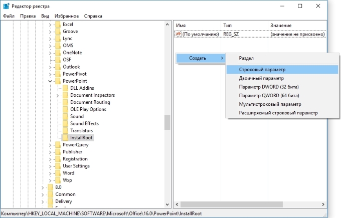The width and height of the screenshot is (341, 218).
Task: Choose Параметр QWORD (64 бита)
Action: 282,96
